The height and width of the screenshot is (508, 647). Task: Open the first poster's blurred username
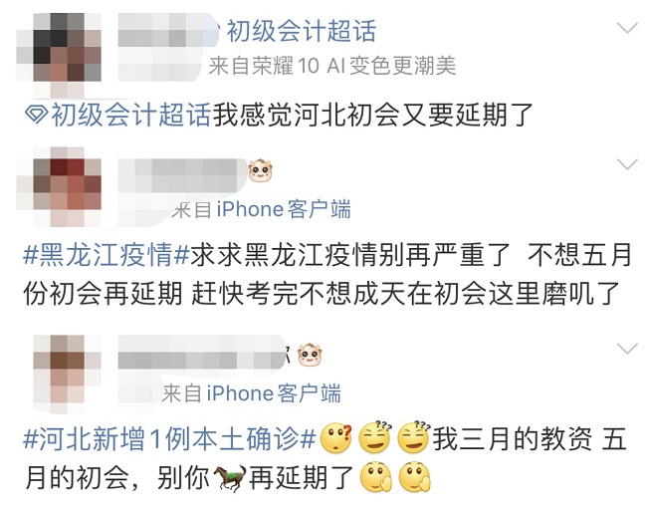click(x=167, y=46)
